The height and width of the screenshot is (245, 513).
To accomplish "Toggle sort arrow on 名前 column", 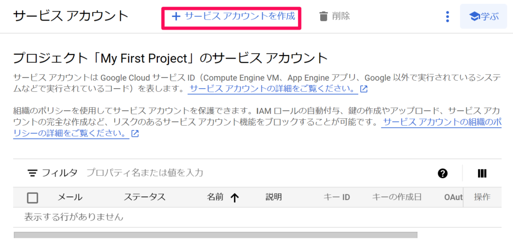I will pyautogui.click(x=234, y=197).
